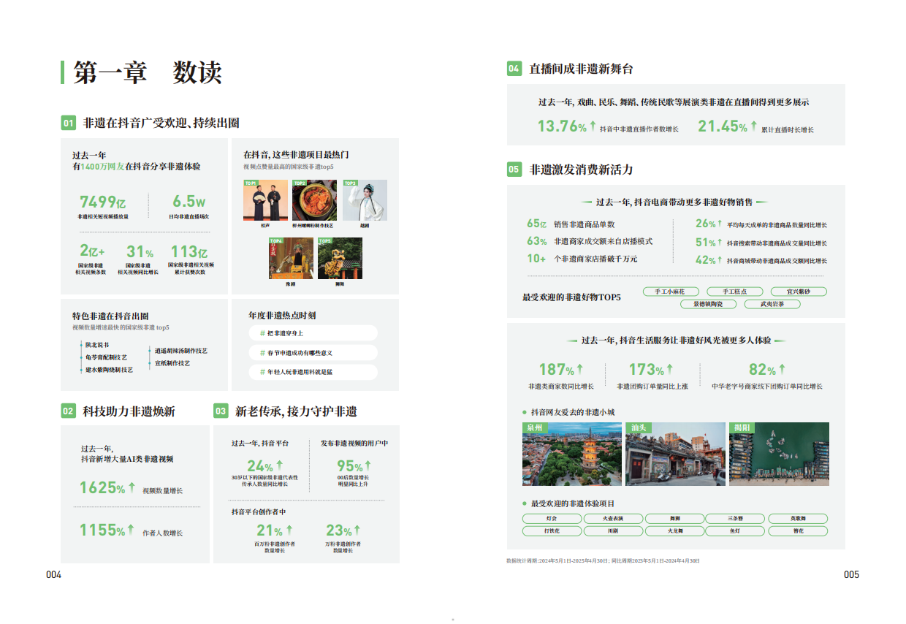Open the TOP4 豫剧 photo
Image resolution: width=906 pixels, height=624 pixels.
click(291, 258)
